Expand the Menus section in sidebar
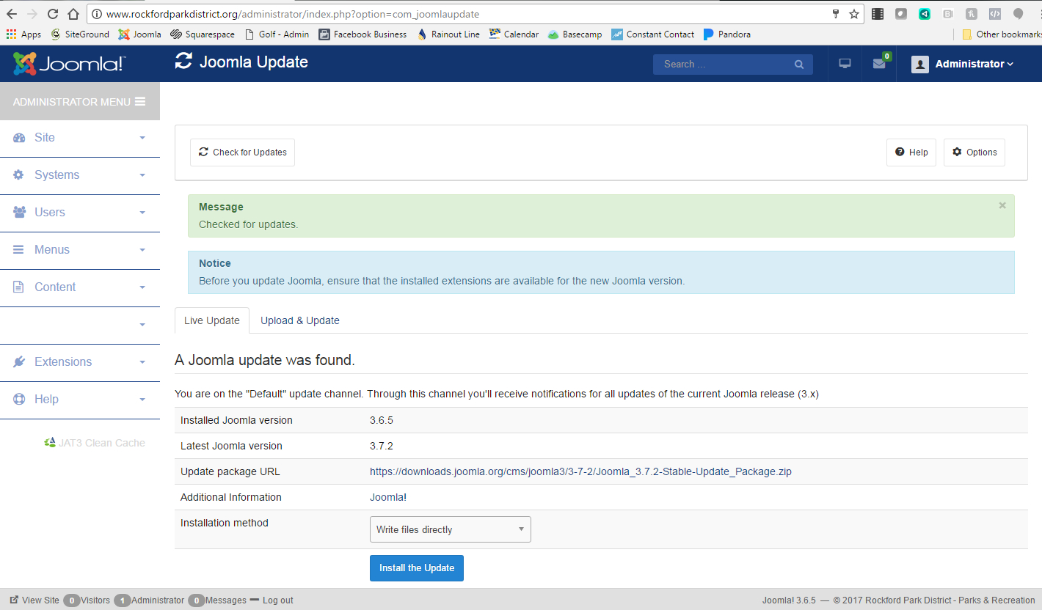Viewport: 1042px width, 610px height. pos(80,250)
